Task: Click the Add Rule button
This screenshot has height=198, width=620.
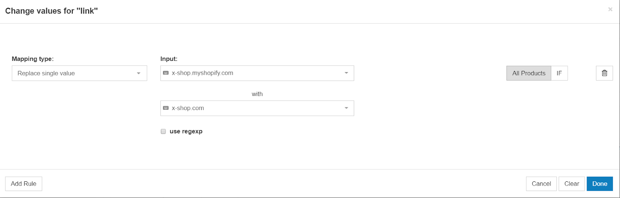Action: click(24, 184)
